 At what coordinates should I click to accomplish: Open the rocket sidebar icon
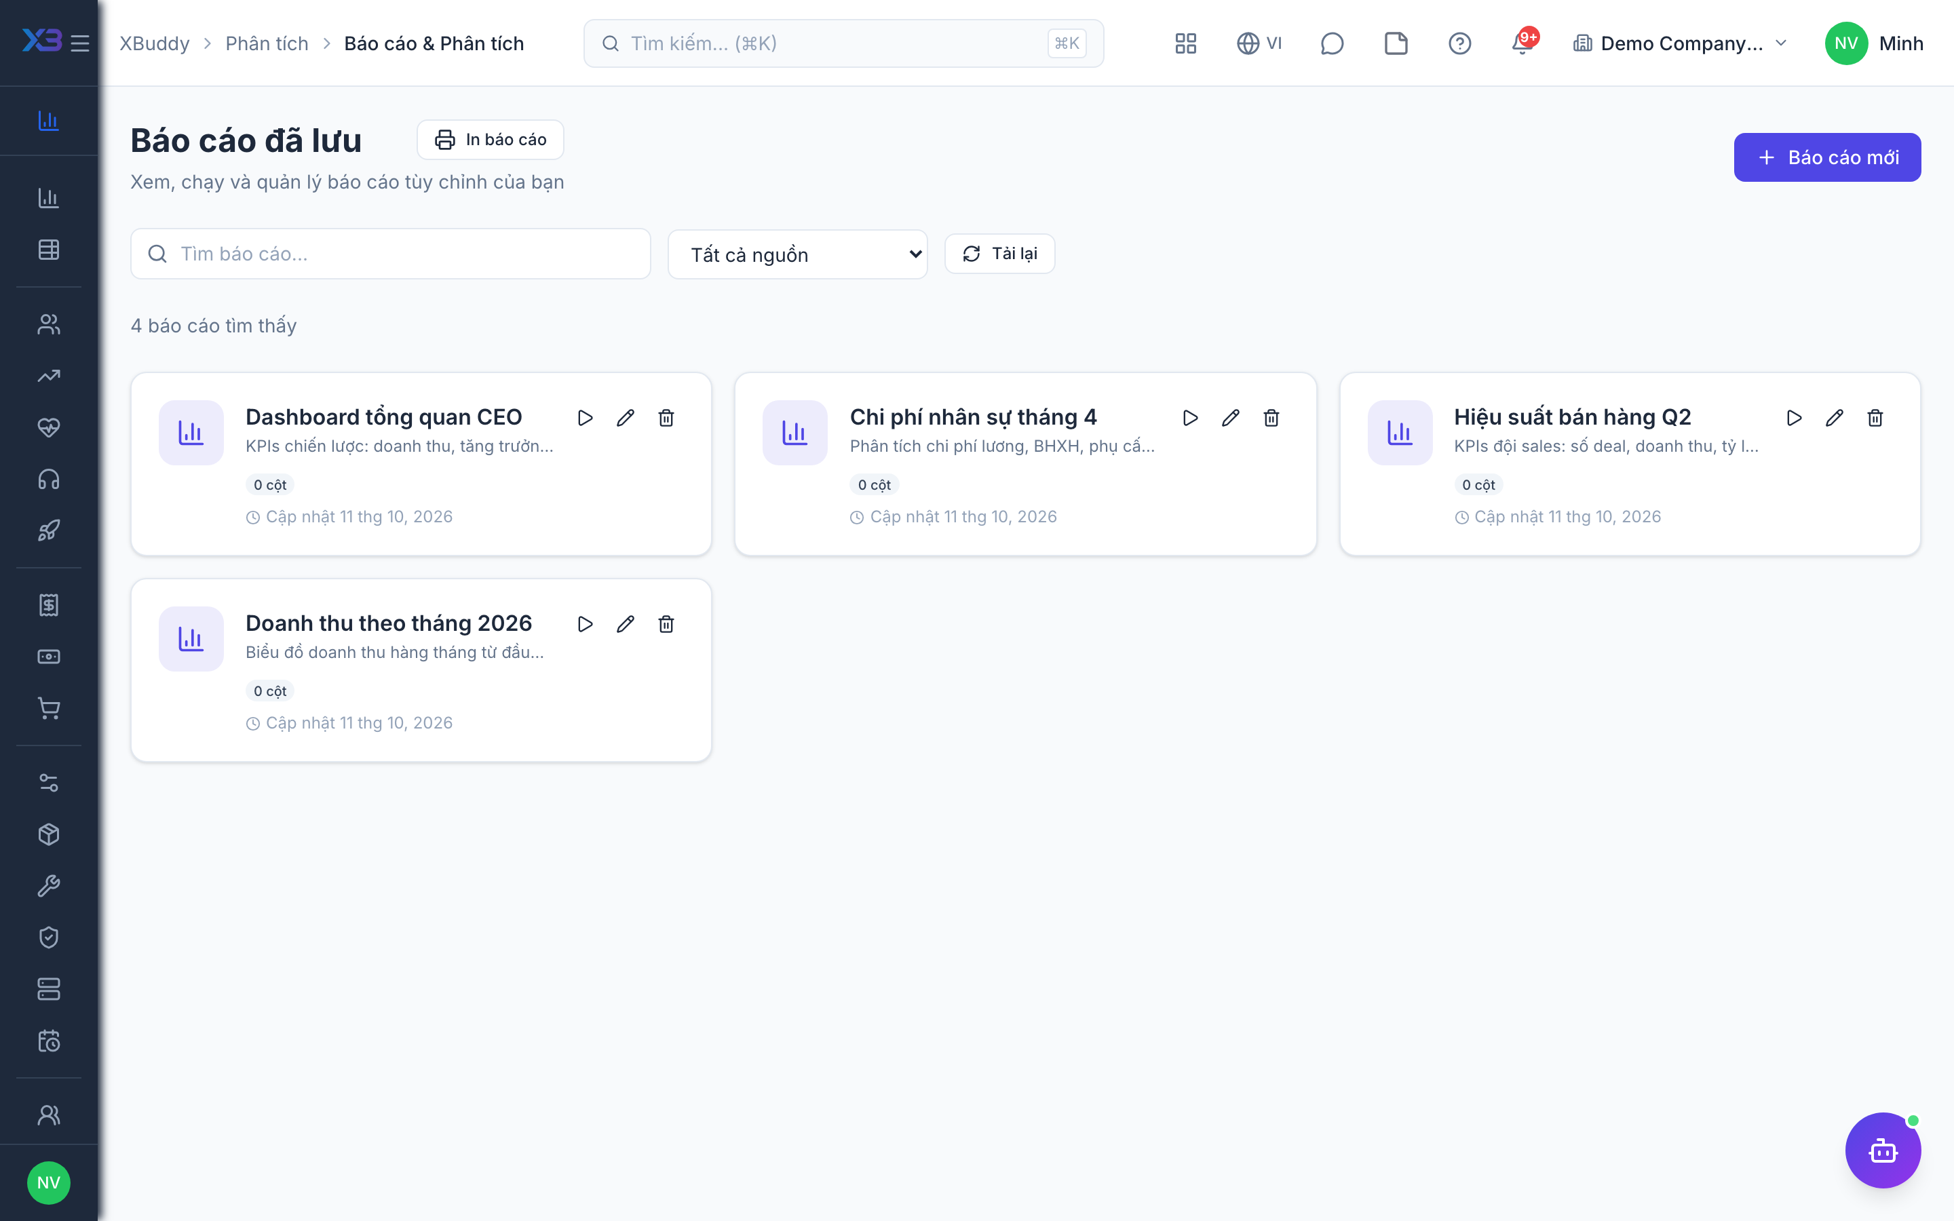[48, 530]
